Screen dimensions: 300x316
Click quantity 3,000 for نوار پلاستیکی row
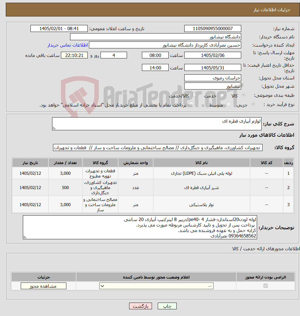click(x=65, y=205)
